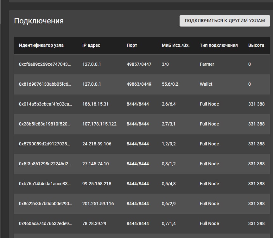The width and height of the screenshot is (273, 238).
Task: Click traffic value 55,6/0,2
Action: pos(170,84)
